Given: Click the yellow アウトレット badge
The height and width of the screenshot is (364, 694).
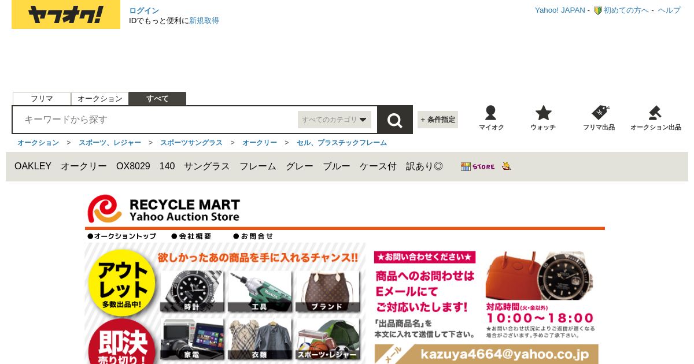Looking at the screenshot, I should point(121,283).
